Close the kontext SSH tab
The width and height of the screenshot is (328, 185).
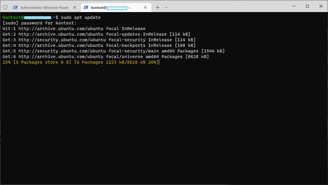[145, 7]
